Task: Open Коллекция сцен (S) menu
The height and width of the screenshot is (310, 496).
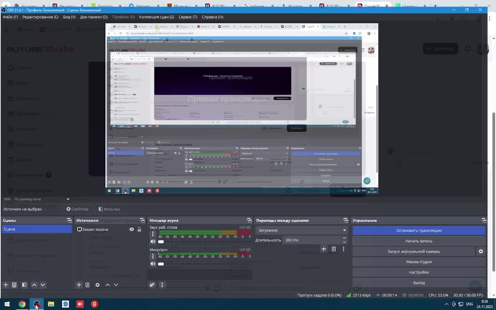Action: 157,17
